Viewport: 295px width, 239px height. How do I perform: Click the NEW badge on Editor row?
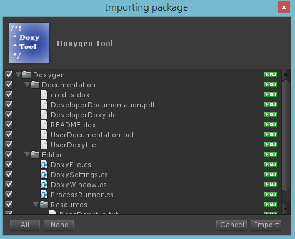(271, 155)
